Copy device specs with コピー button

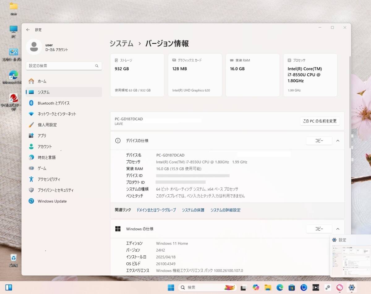tap(319, 141)
